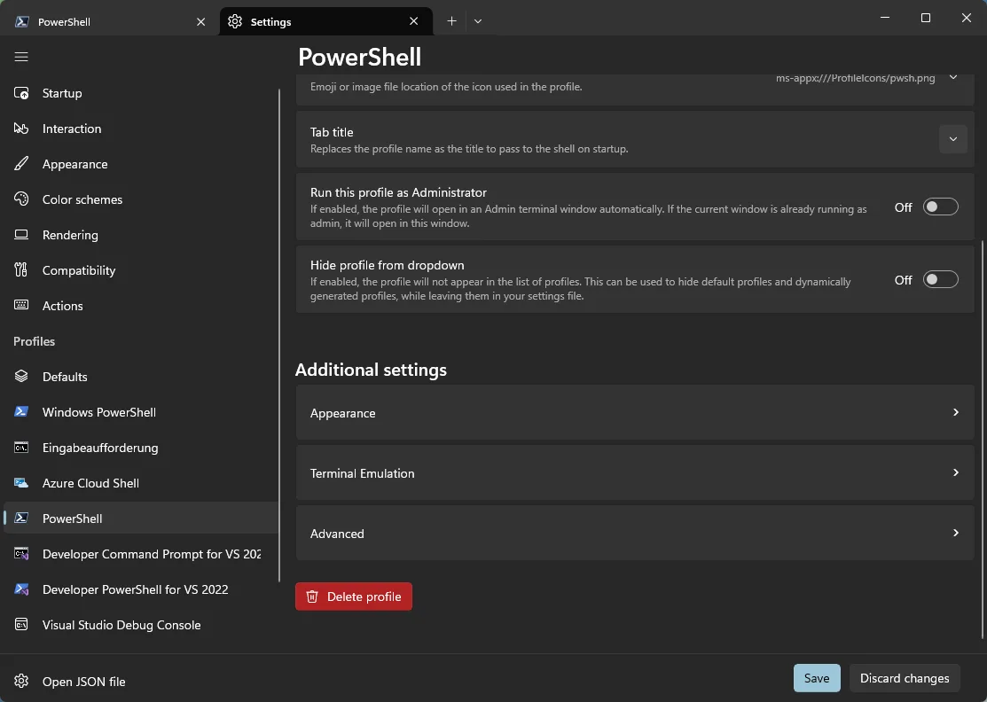Open the Rendering settings page
The height and width of the screenshot is (702, 987).
pyautogui.click(x=69, y=235)
